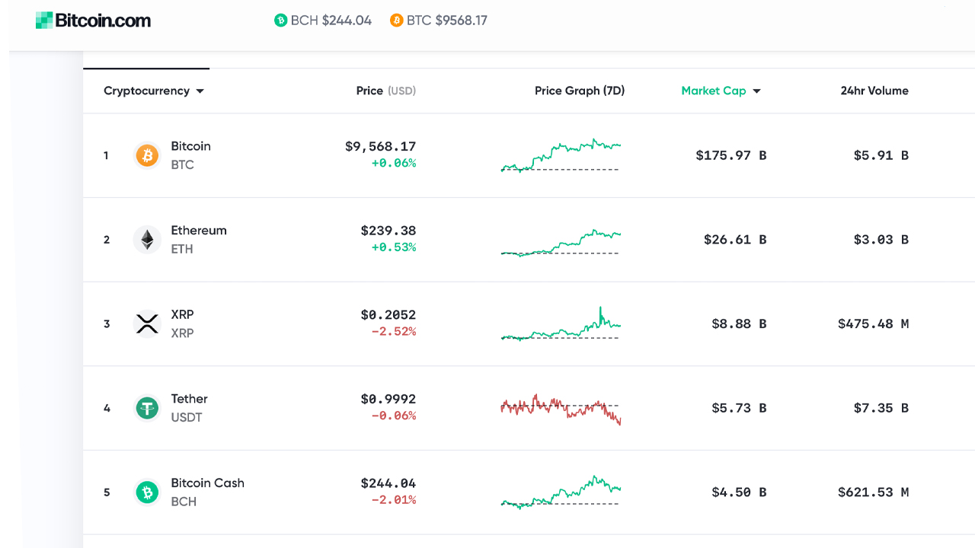
Task: Click the Ethereum price $239.38
Action: (x=388, y=231)
